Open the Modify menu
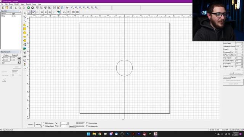The width and height of the screenshot is (244, 137). tap(17, 4)
